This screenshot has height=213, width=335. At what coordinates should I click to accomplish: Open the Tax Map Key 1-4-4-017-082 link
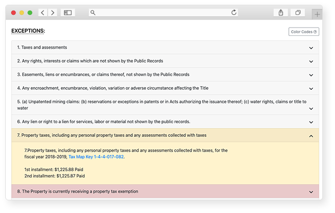pos(96,157)
